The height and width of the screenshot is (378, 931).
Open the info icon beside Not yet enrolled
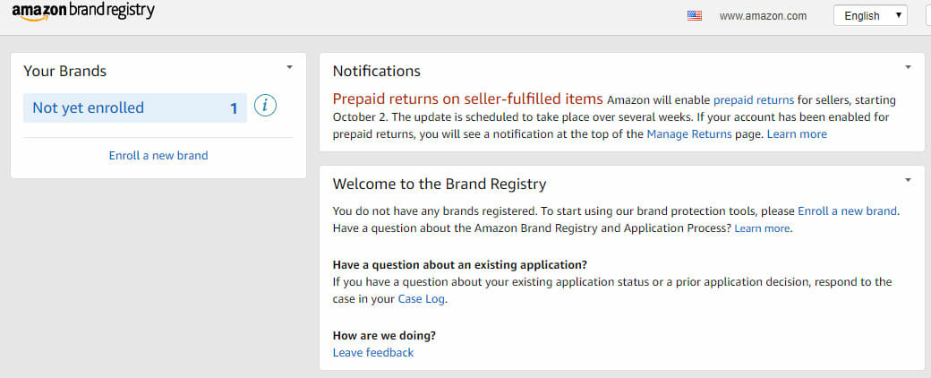click(265, 106)
